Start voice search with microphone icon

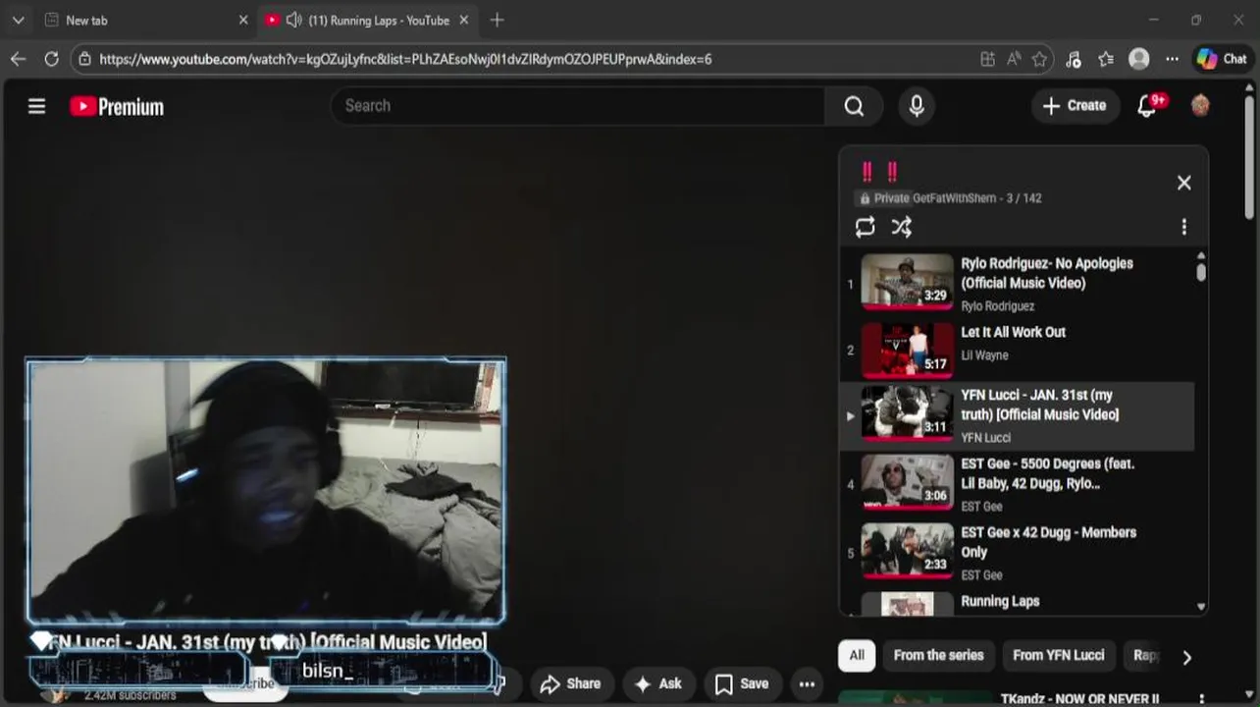tap(917, 106)
